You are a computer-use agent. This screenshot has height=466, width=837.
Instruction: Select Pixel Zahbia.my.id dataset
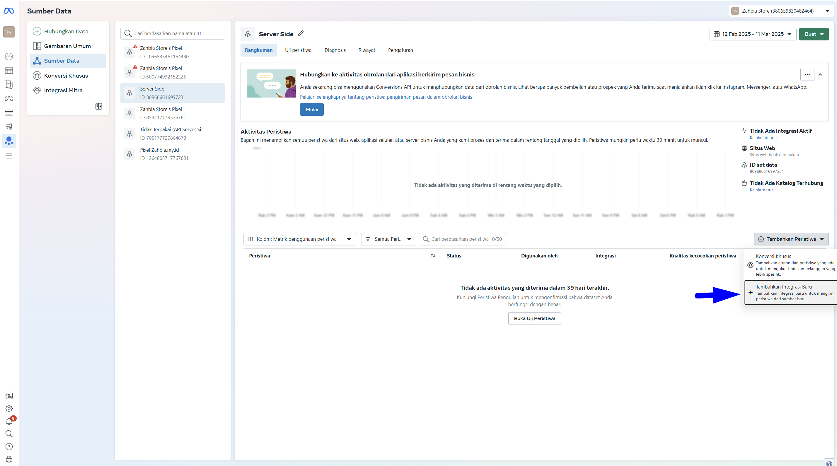[x=173, y=154]
